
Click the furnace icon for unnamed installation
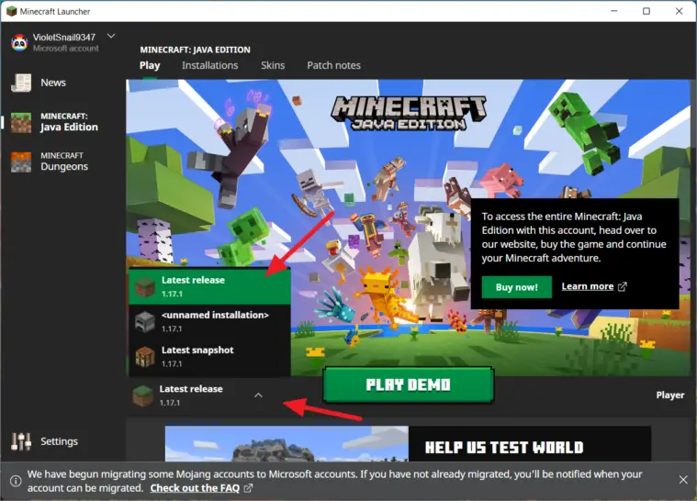click(x=145, y=320)
